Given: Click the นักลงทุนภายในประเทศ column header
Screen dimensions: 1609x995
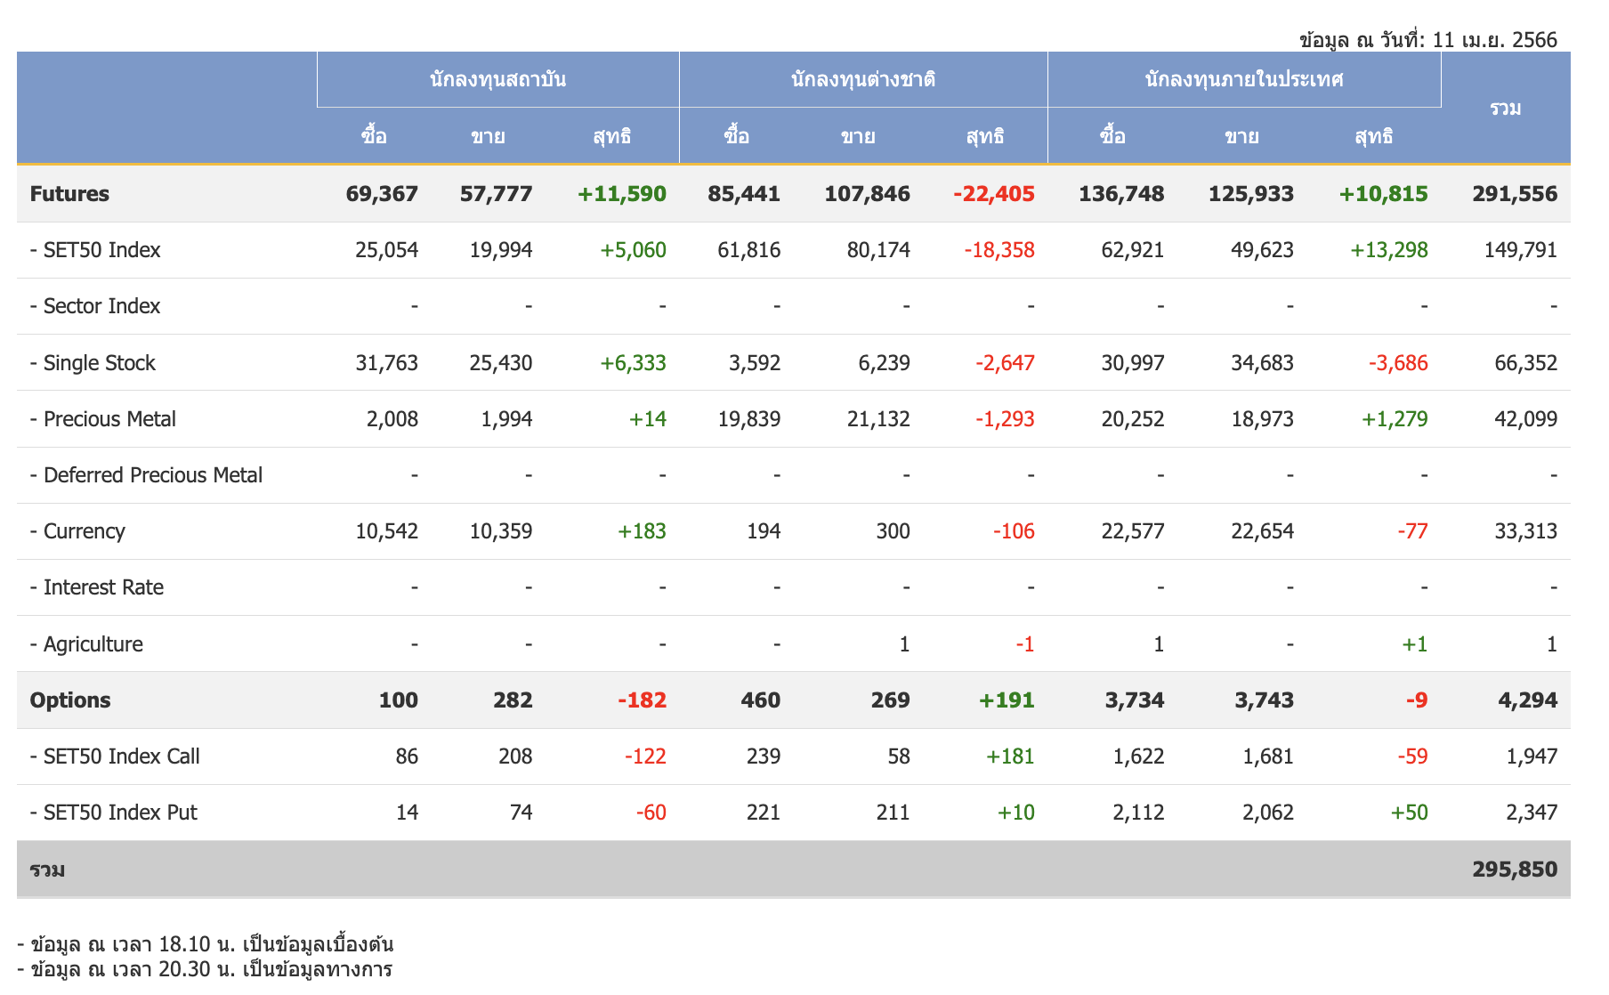Looking at the screenshot, I should pos(1244,79).
